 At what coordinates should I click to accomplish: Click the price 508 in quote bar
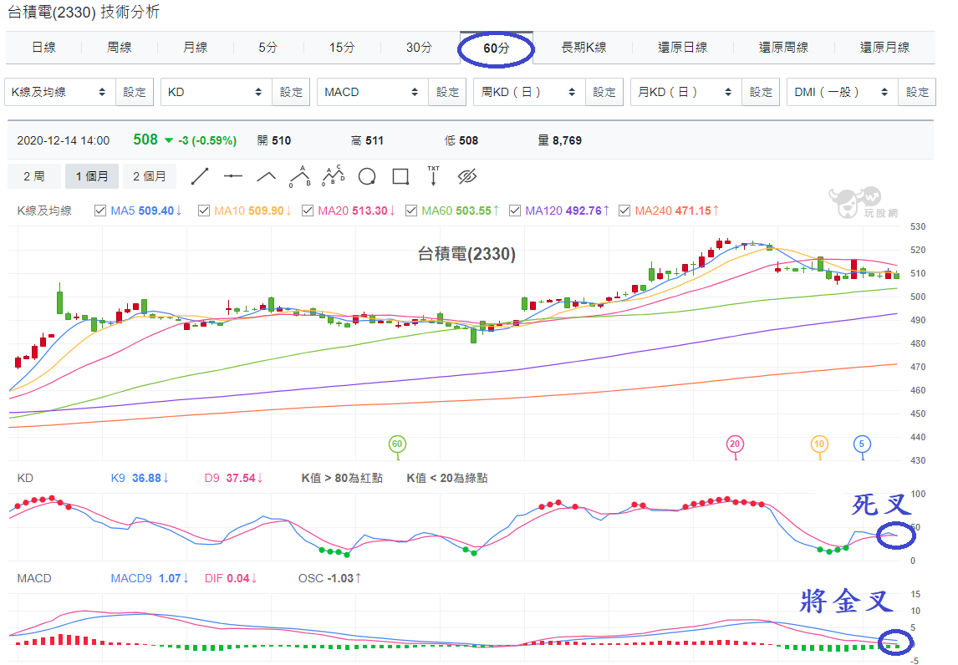145,140
